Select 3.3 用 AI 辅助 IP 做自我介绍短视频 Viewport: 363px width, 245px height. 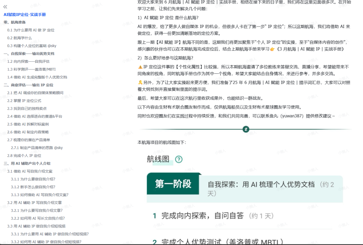click(37, 226)
